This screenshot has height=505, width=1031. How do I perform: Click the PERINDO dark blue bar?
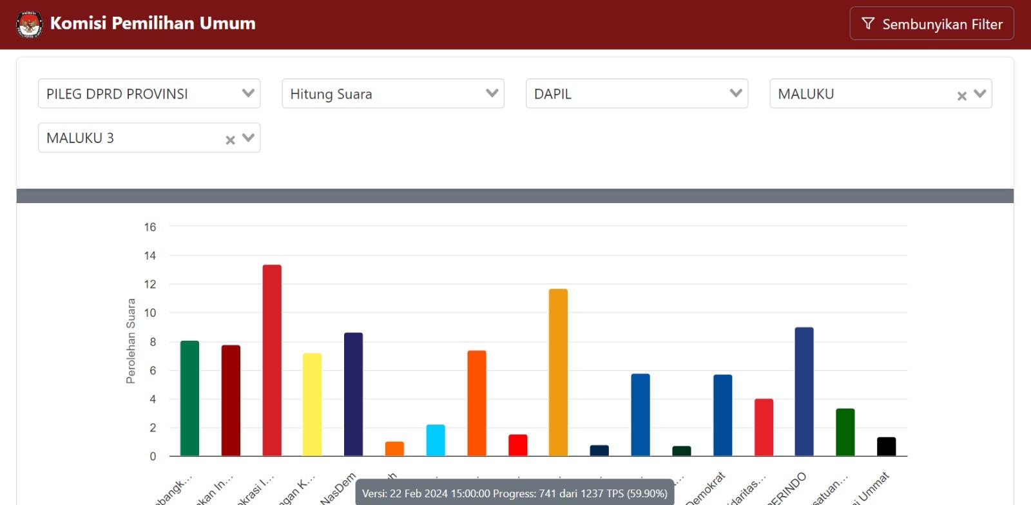(804, 392)
